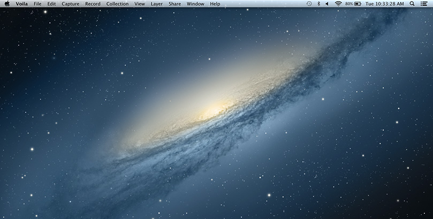Click the Time Machine status icon
Viewport: 433px width, 219px height.
(x=309, y=4)
